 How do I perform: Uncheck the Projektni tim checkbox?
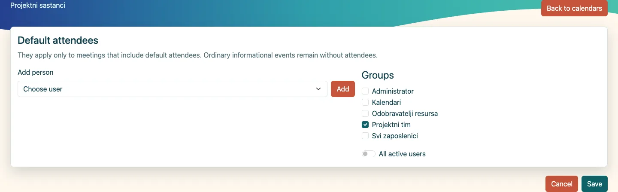click(365, 125)
